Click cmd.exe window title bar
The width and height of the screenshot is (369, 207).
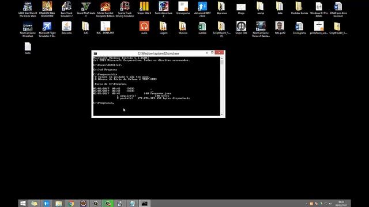tap(159, 53)
